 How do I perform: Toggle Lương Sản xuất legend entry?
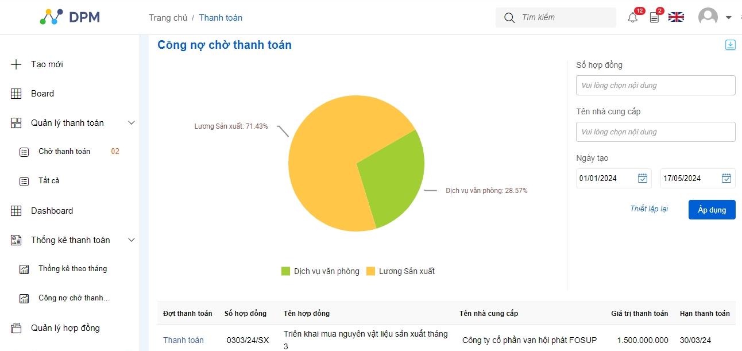pyautogui.click(x=400, y=271)
